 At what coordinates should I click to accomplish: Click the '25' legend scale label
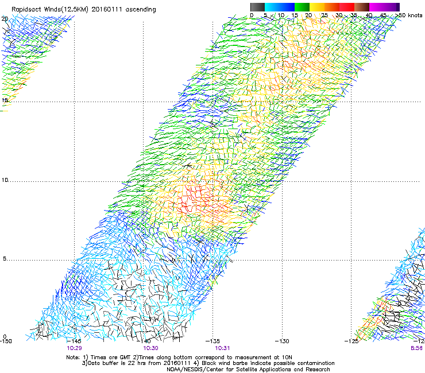pos(324,15)
